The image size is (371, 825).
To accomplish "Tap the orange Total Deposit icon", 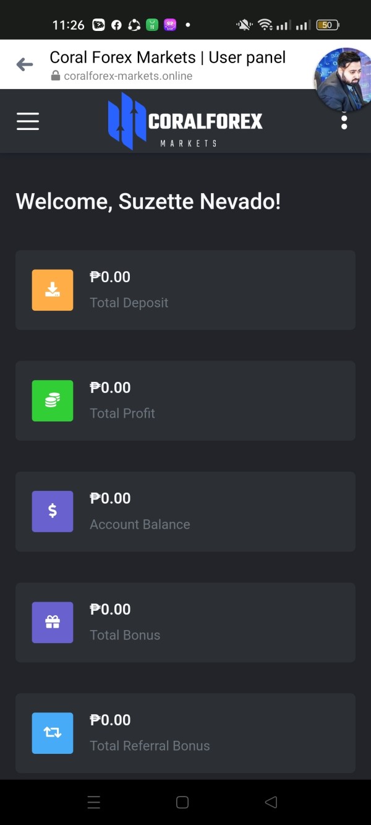I will coord(53,290).
